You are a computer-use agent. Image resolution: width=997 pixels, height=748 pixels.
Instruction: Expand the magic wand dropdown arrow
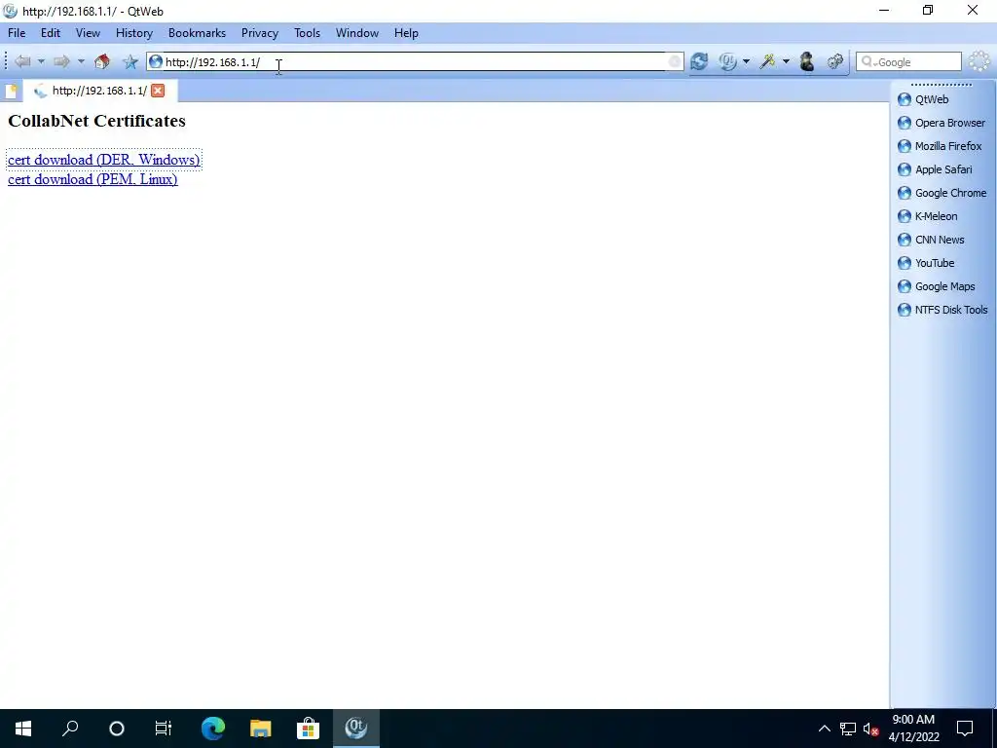coord(786,61)
